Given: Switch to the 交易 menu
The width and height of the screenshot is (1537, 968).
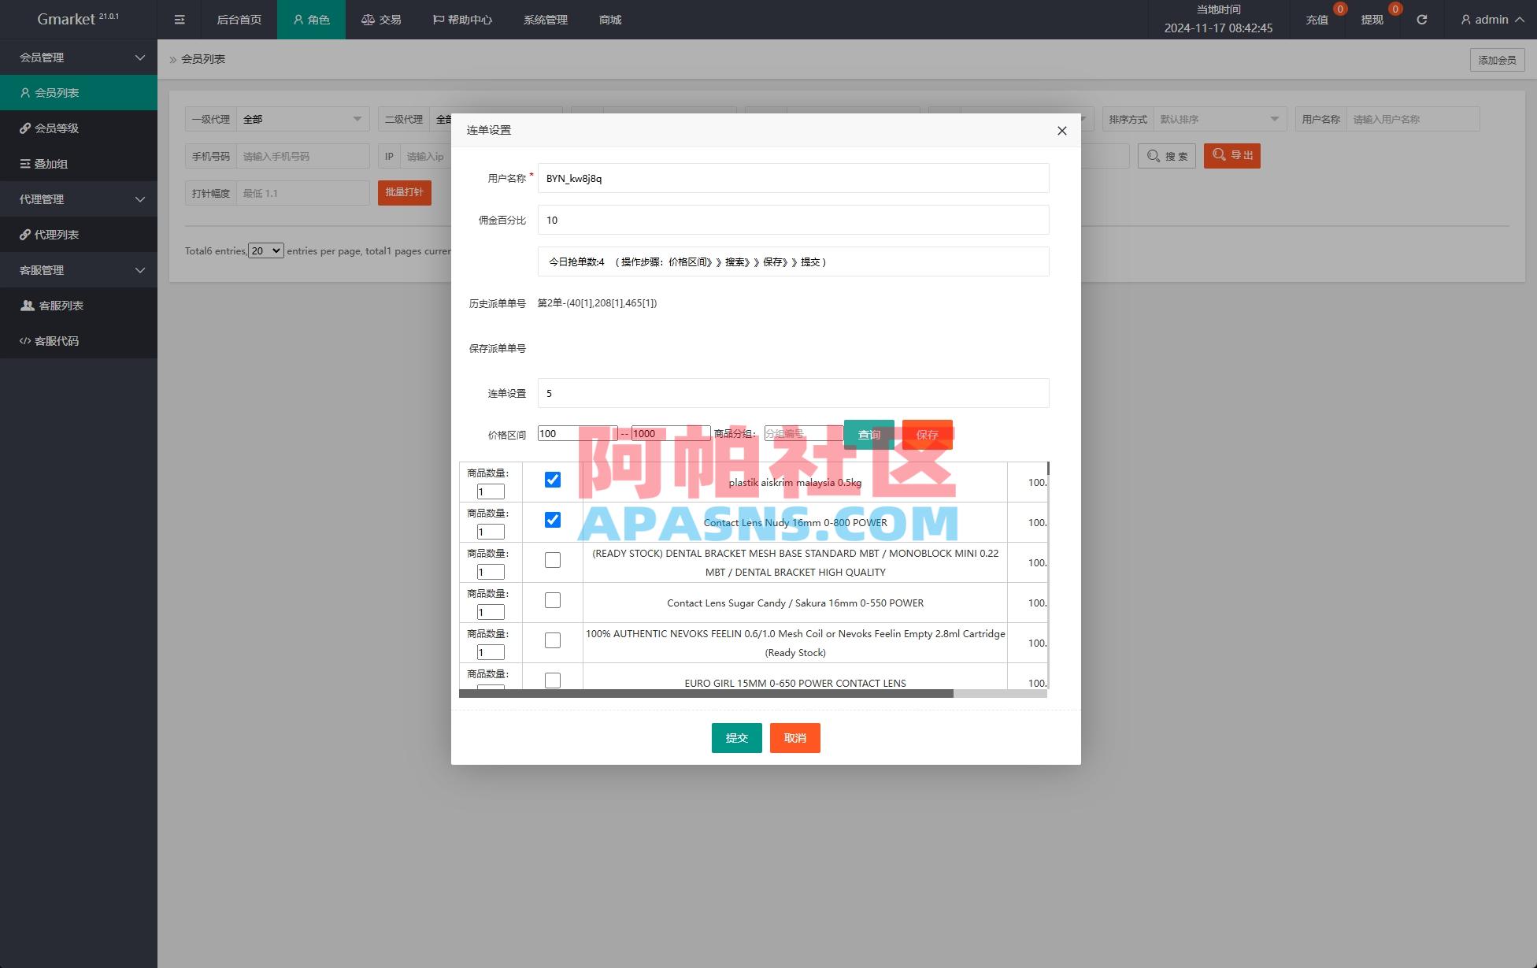Looking at the screenshot, I should [x=380, y=19].
